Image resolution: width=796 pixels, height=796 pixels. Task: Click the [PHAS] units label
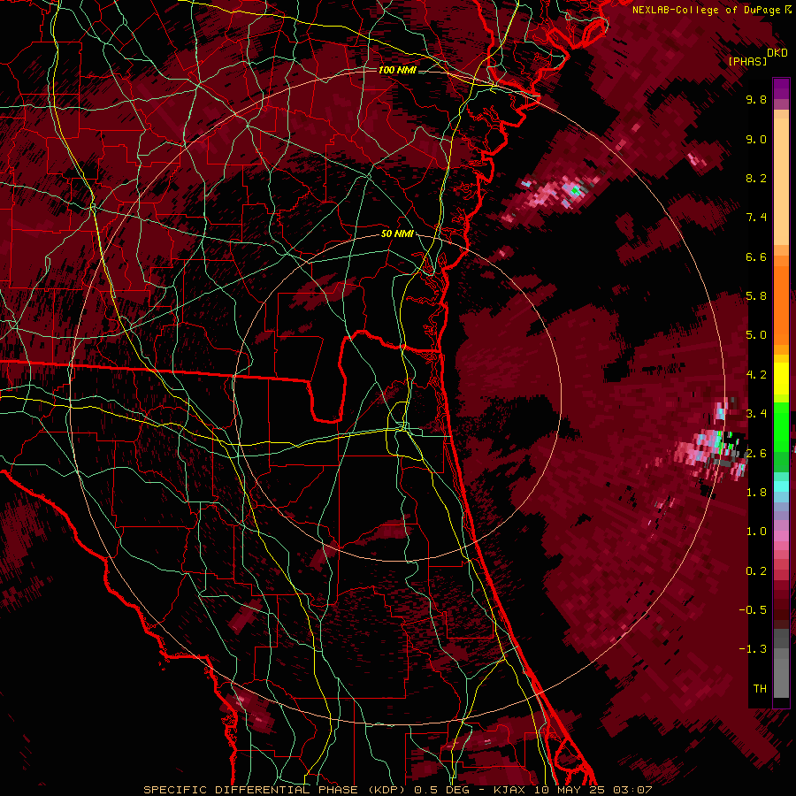(x=747, y=62)
